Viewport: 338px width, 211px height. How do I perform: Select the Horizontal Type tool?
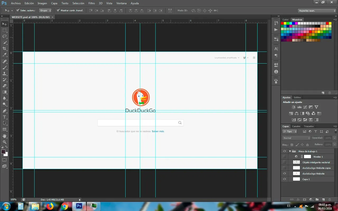4,117
